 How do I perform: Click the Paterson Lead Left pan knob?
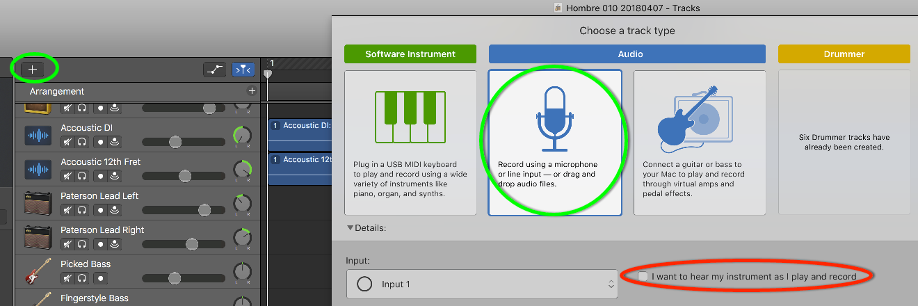(x=242, y=202)
